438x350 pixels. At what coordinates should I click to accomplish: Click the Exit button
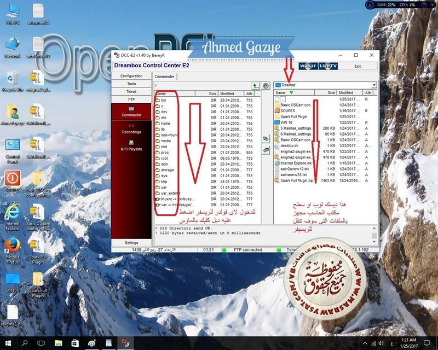click(358, 66)
